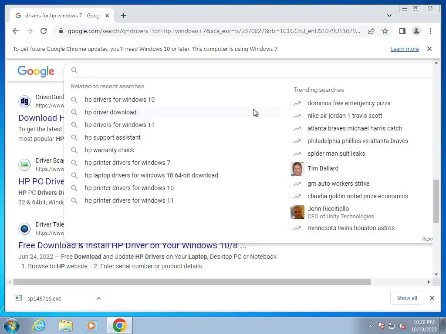Click the forward navigation arrow
The image size is (446, 334).
click(30, 31)
